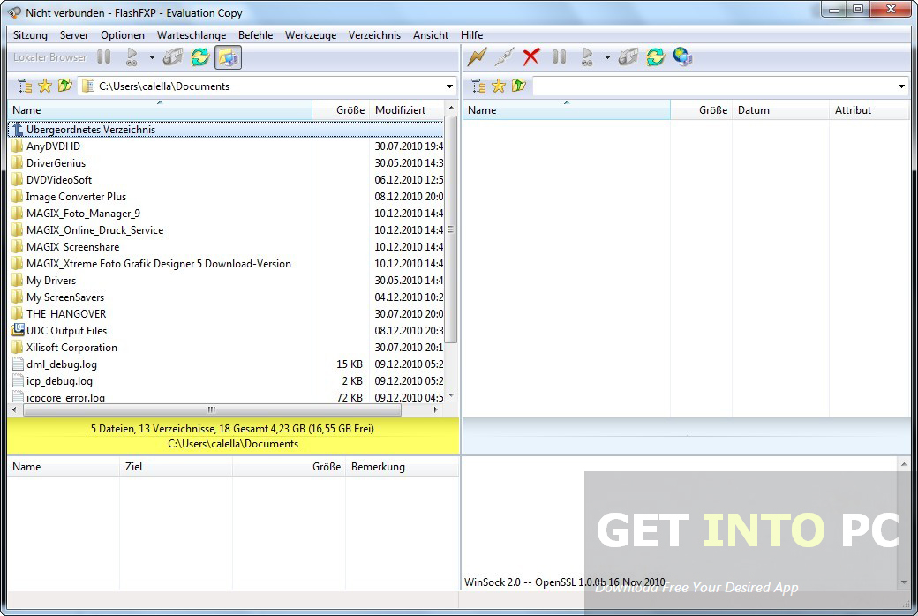Select the UDC Output Files item

pos(226,331)
